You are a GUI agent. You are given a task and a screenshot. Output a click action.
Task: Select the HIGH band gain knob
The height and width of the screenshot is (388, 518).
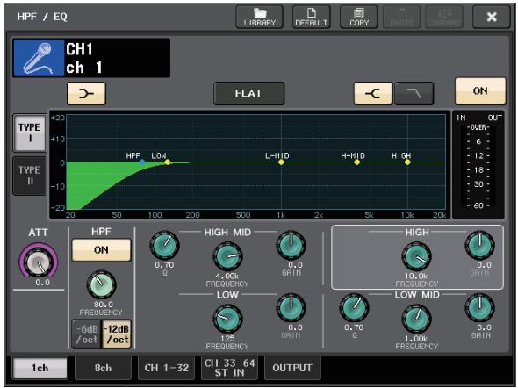coord(479,245)
